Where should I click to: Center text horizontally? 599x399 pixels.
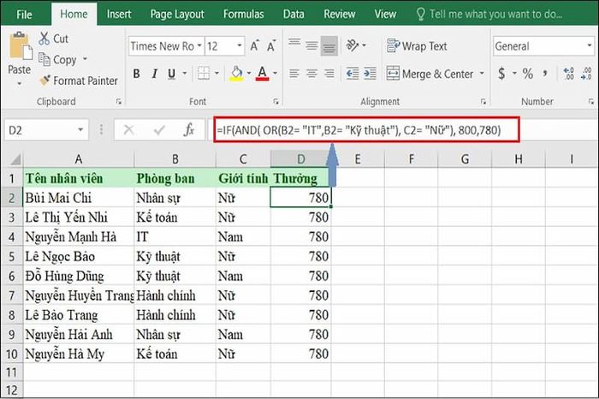[x=311, y=74]
